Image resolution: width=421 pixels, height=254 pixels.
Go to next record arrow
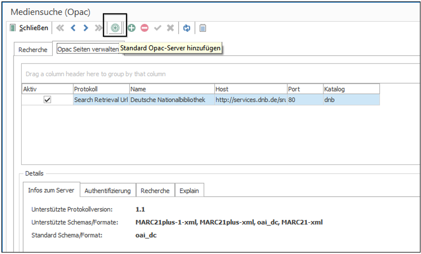click(85, 28)
